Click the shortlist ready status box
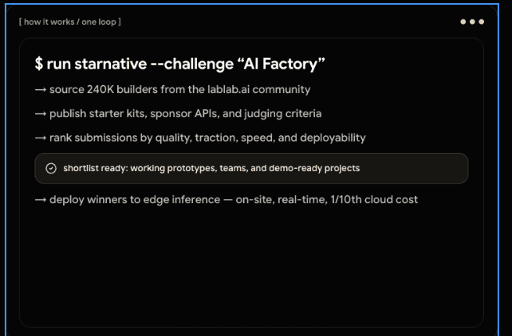512x336 pixels. pos(251,168)
